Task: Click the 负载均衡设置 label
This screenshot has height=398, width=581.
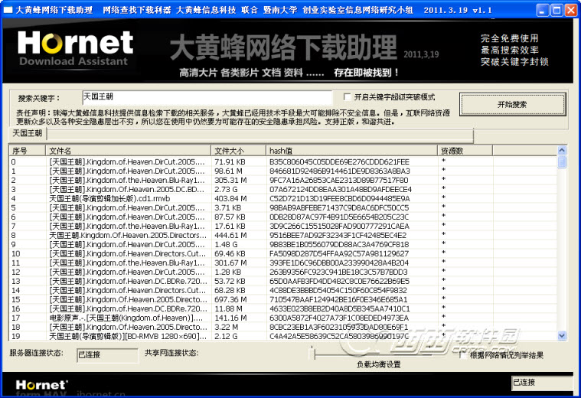Action: click(x=378, y=364)
